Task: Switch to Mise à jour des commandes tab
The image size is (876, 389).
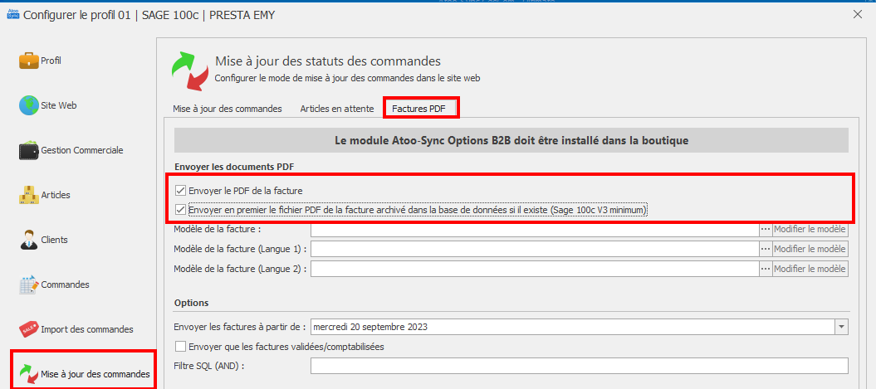Action: click(x=228, y=109)
